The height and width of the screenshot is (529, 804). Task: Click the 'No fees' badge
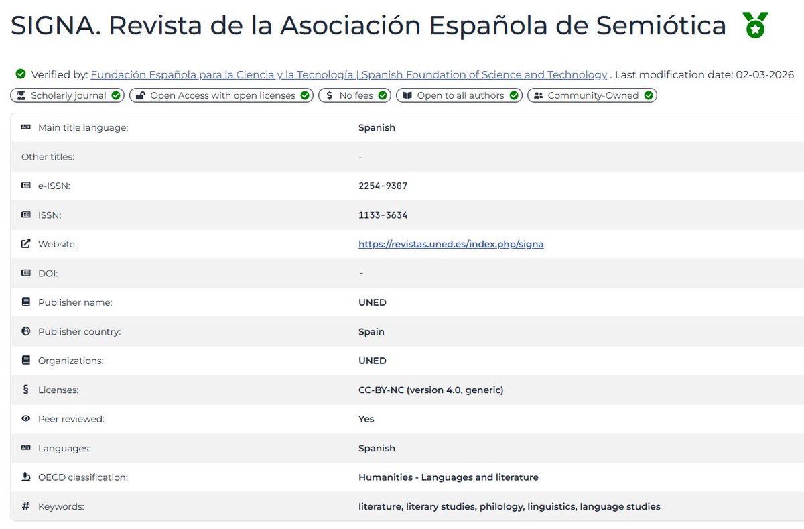[354, 95]
